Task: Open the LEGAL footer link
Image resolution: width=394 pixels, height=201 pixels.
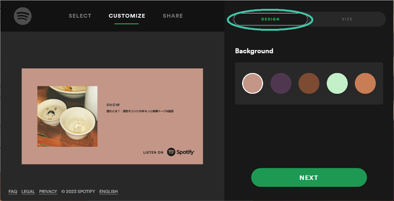Action: pyautogui.click(x=28, y=191)
